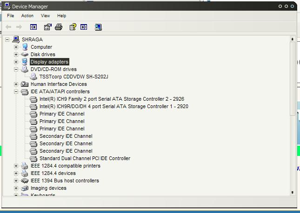Click the Properties toolbar icon
The width and height of the screenshot is (300, 213).
[x=47, y=27]
